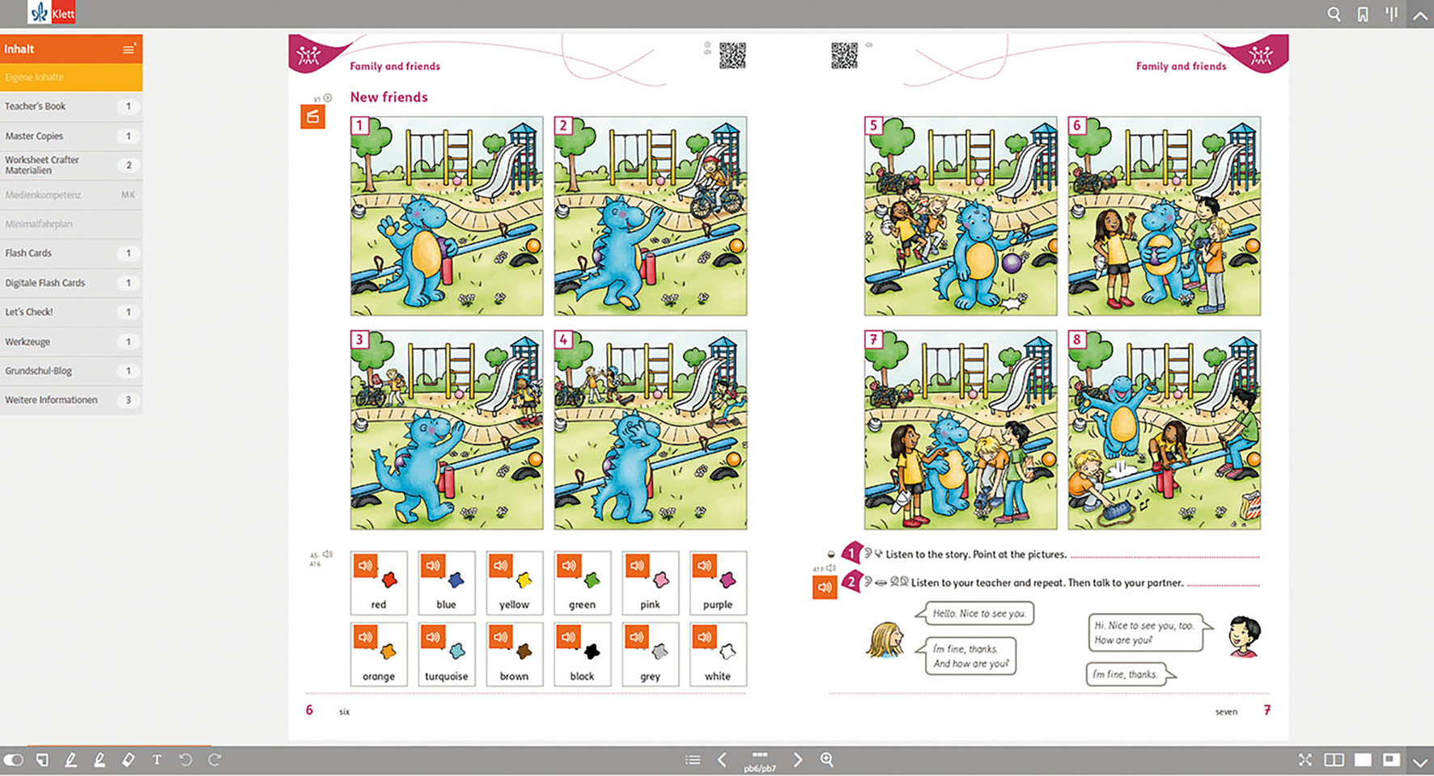Play audio for the color pink
This screenshot has height=776, width=1434.
(x=638, y=566)
